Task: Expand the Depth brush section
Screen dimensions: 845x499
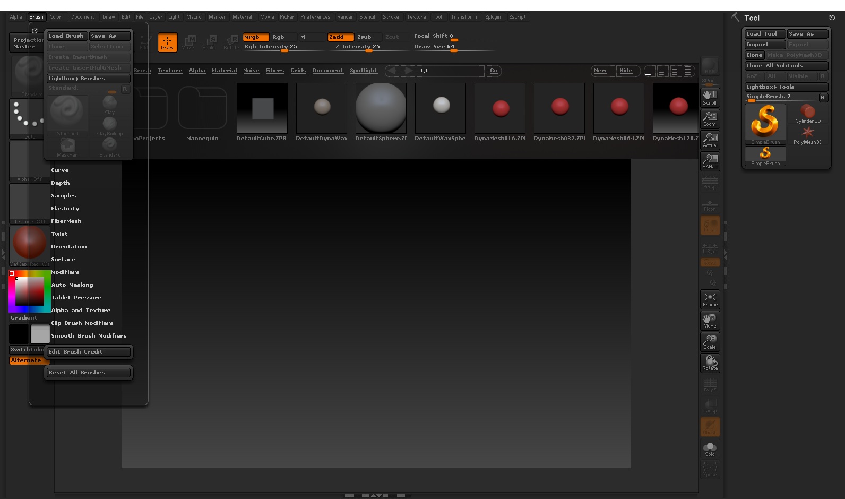Action: tap(61, 183)
